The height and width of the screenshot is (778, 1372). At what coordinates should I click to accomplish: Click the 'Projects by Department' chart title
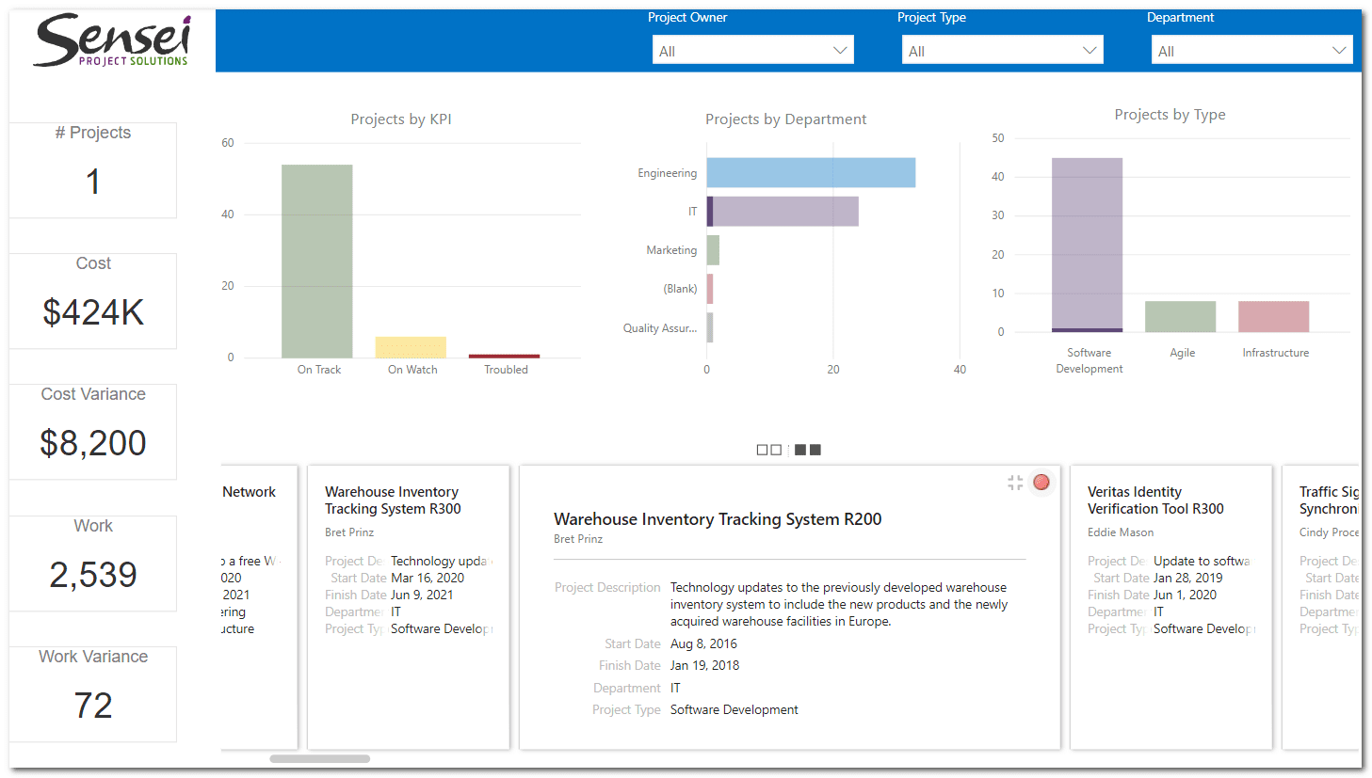coord(786,119)
